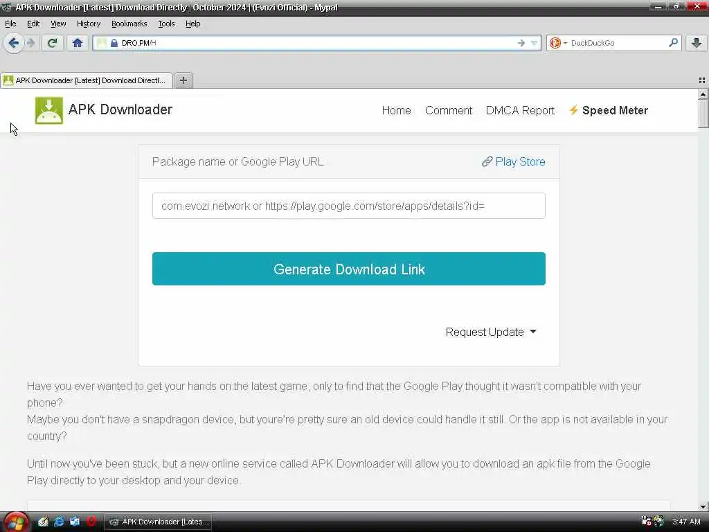Viewport: 709px width, 532px height.
Task: Click the magnifier search icon
Action: 673,42
